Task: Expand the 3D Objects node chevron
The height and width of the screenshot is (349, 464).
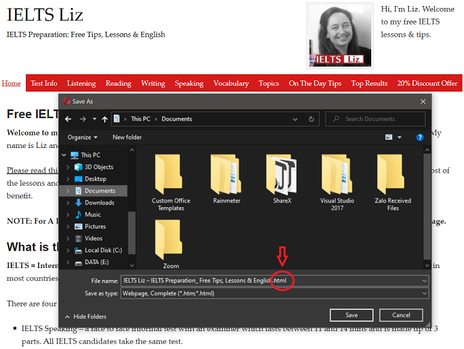Action: pyautogui.click(x=68, y=167)
